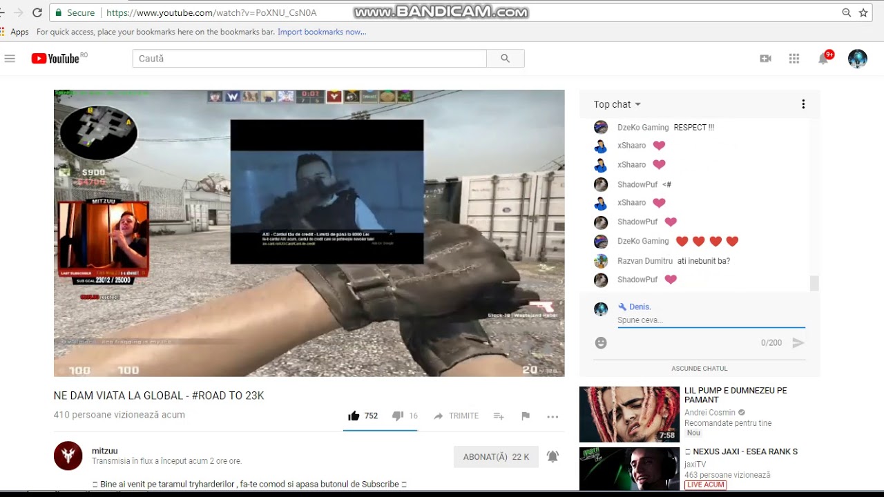Go forward in browser history
Screen dimensions: 884x497
coord(19,12)
